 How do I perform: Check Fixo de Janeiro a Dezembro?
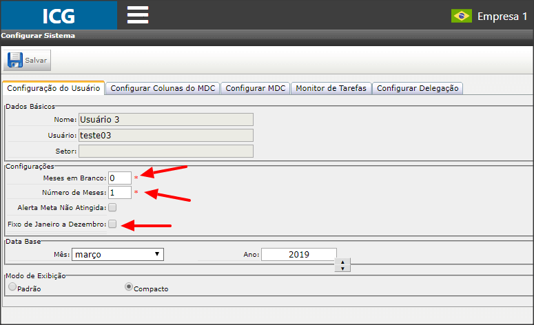[112, 224]
